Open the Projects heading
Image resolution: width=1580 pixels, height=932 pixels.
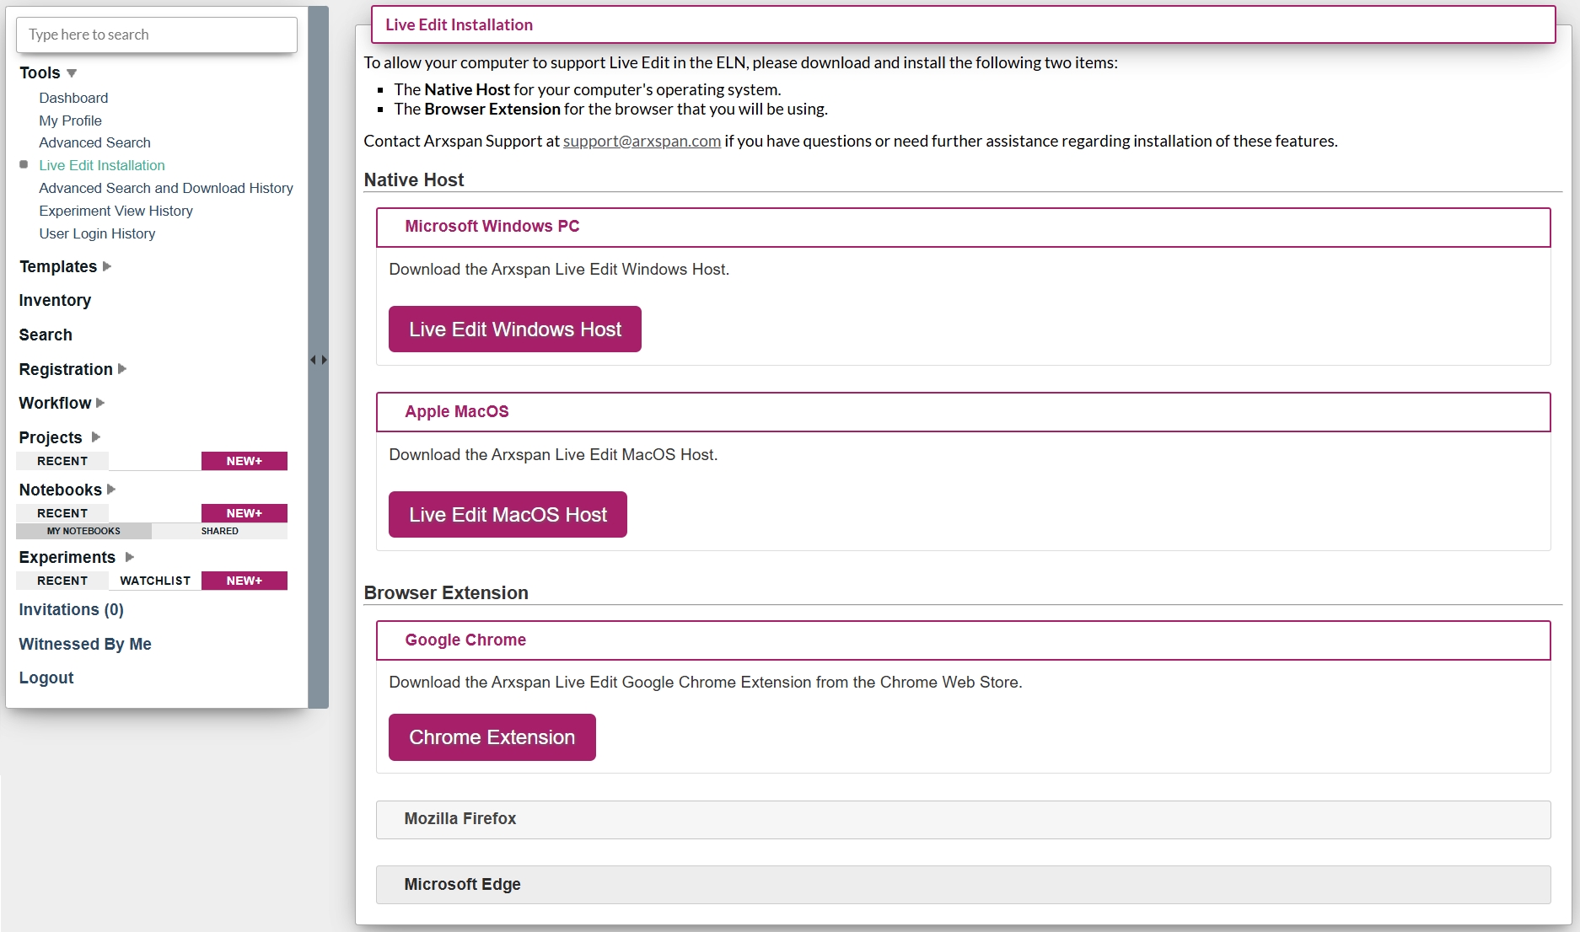(51, 438)
